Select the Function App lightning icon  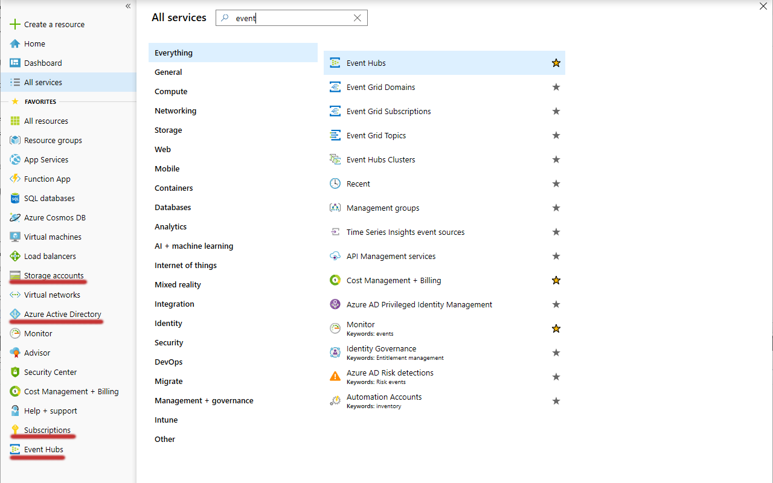[x=15, y=179]
